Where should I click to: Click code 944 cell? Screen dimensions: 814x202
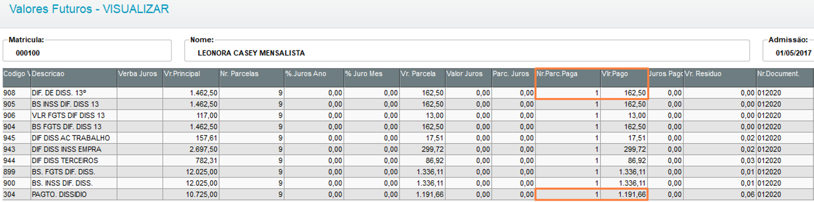click(17, 160)
